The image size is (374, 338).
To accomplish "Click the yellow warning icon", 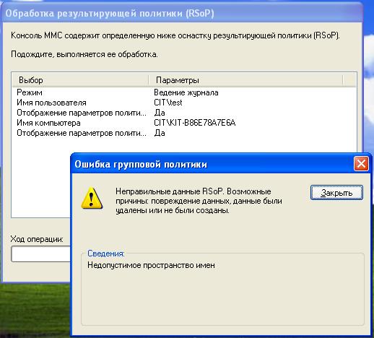I will pos(92,198).
